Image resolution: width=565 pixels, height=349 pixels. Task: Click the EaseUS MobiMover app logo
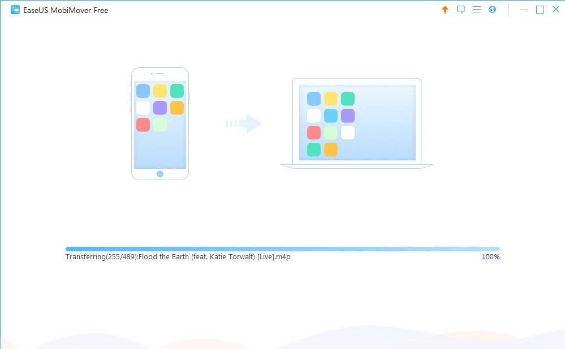click(15, 10)
